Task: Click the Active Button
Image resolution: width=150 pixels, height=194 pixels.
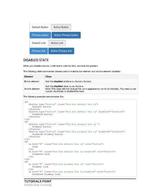Action: 61,27
